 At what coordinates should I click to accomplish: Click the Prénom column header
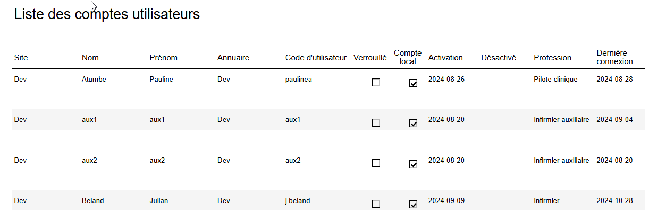point(163,58)
